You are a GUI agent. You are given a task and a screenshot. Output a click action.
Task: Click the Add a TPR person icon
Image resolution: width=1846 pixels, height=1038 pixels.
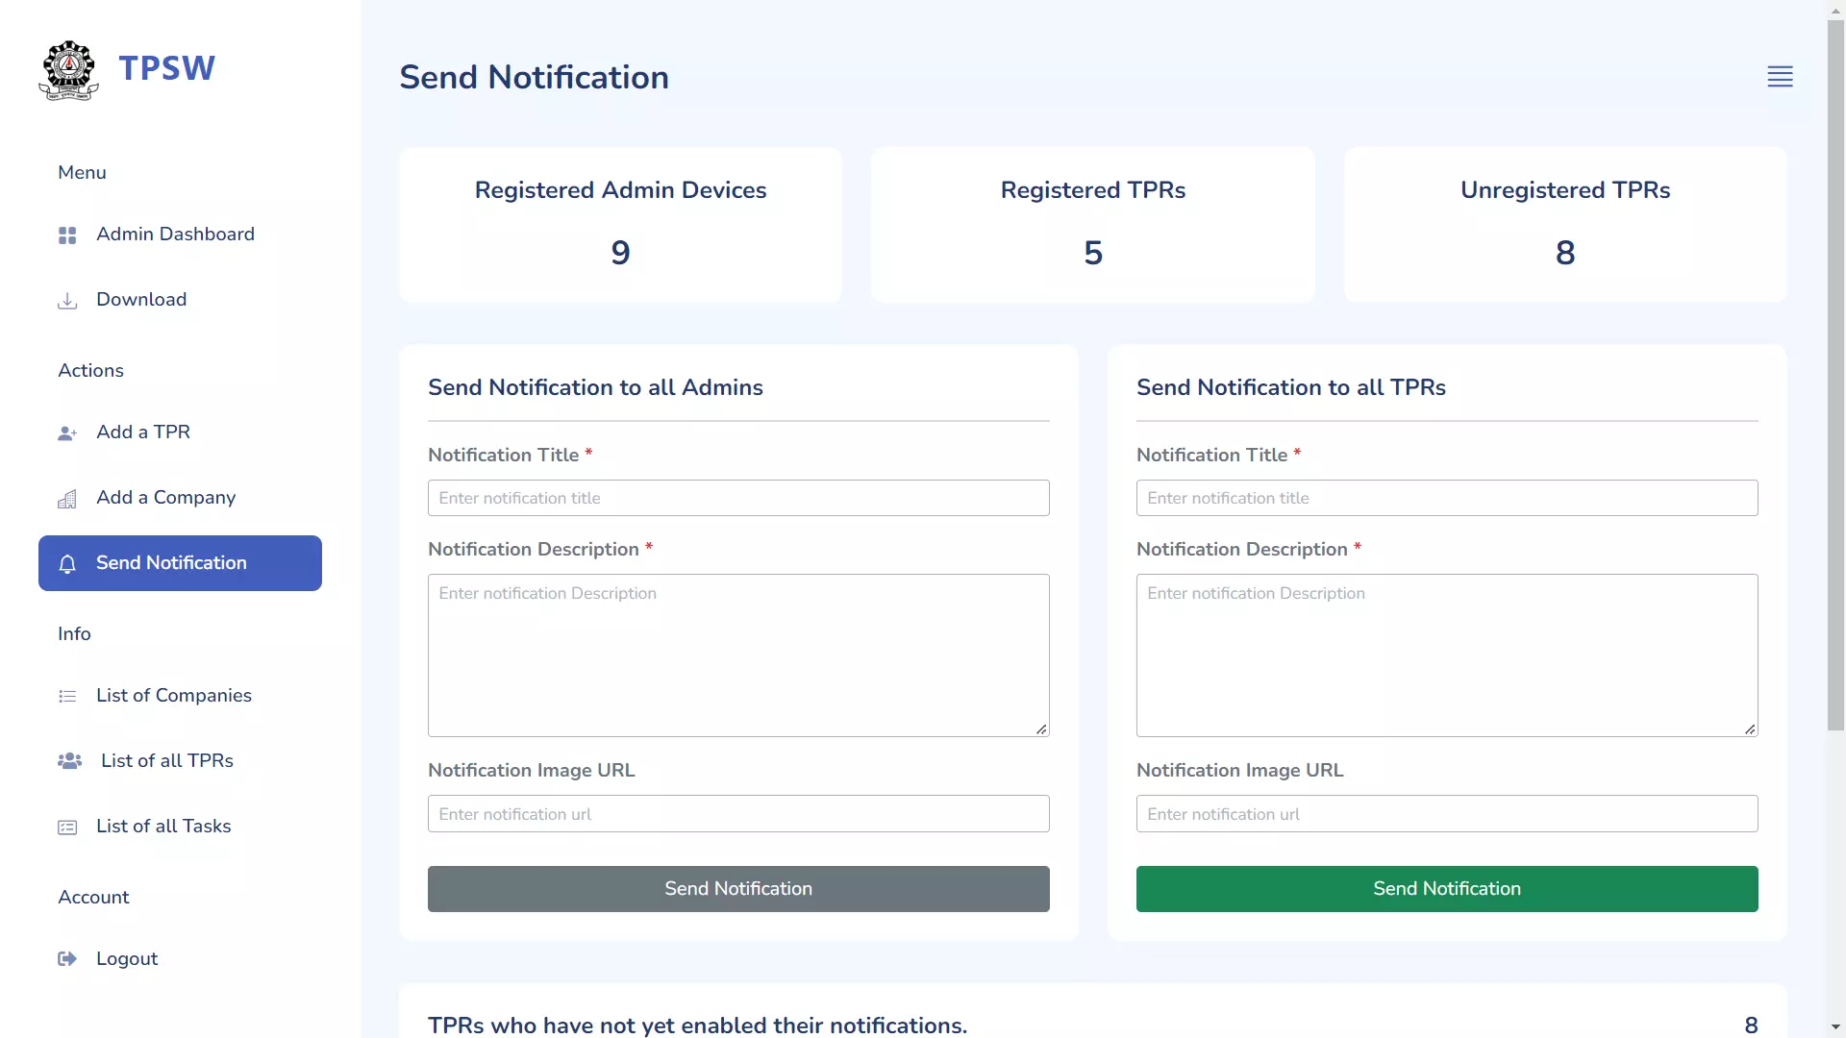[66, 432]
